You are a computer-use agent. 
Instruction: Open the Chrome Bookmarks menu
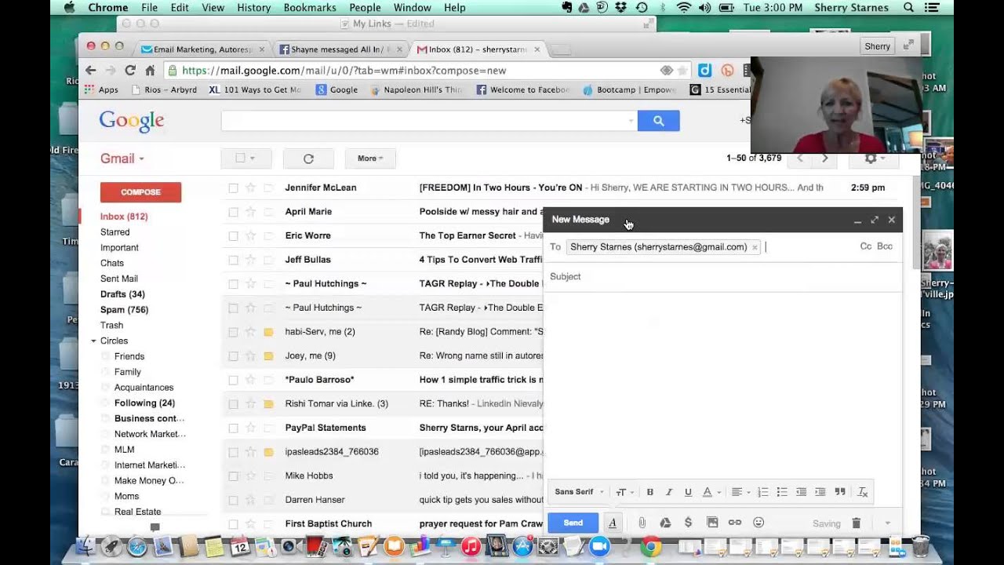pyautogui.click(x=309, y=8)
